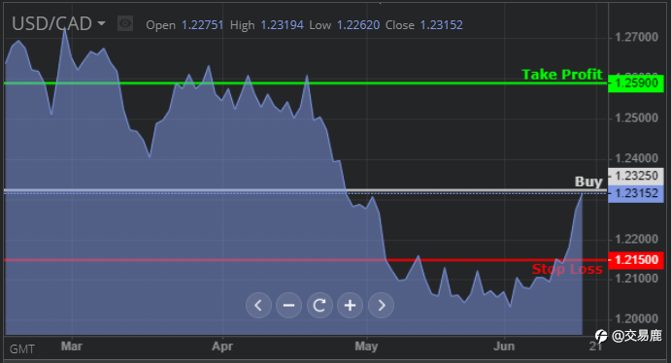Click the Buy line label
Viewport: 671px width, 363px height.
pos(588,181)
